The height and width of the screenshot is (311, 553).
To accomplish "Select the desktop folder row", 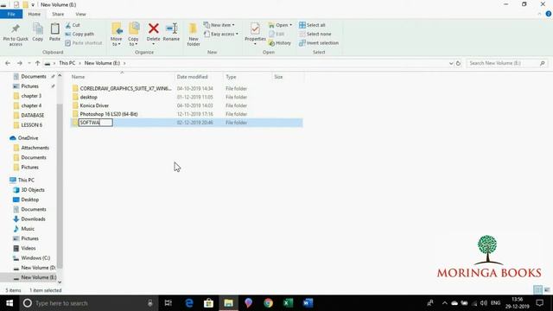I will tap(187, 97).
